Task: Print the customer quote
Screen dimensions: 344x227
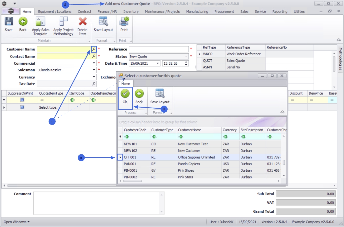Action: point(124,24)
